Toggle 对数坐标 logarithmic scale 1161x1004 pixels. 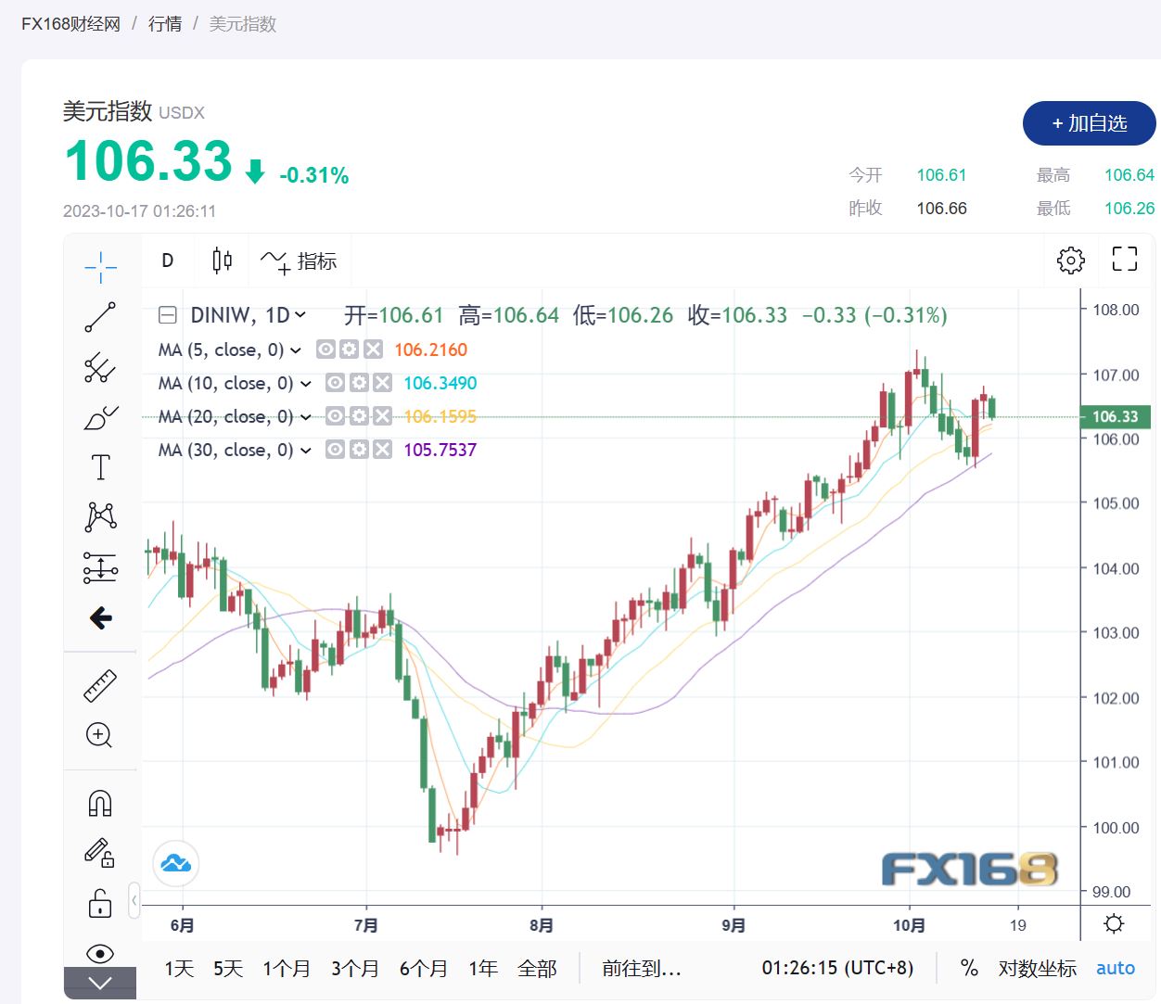[x=1037, y=968]
